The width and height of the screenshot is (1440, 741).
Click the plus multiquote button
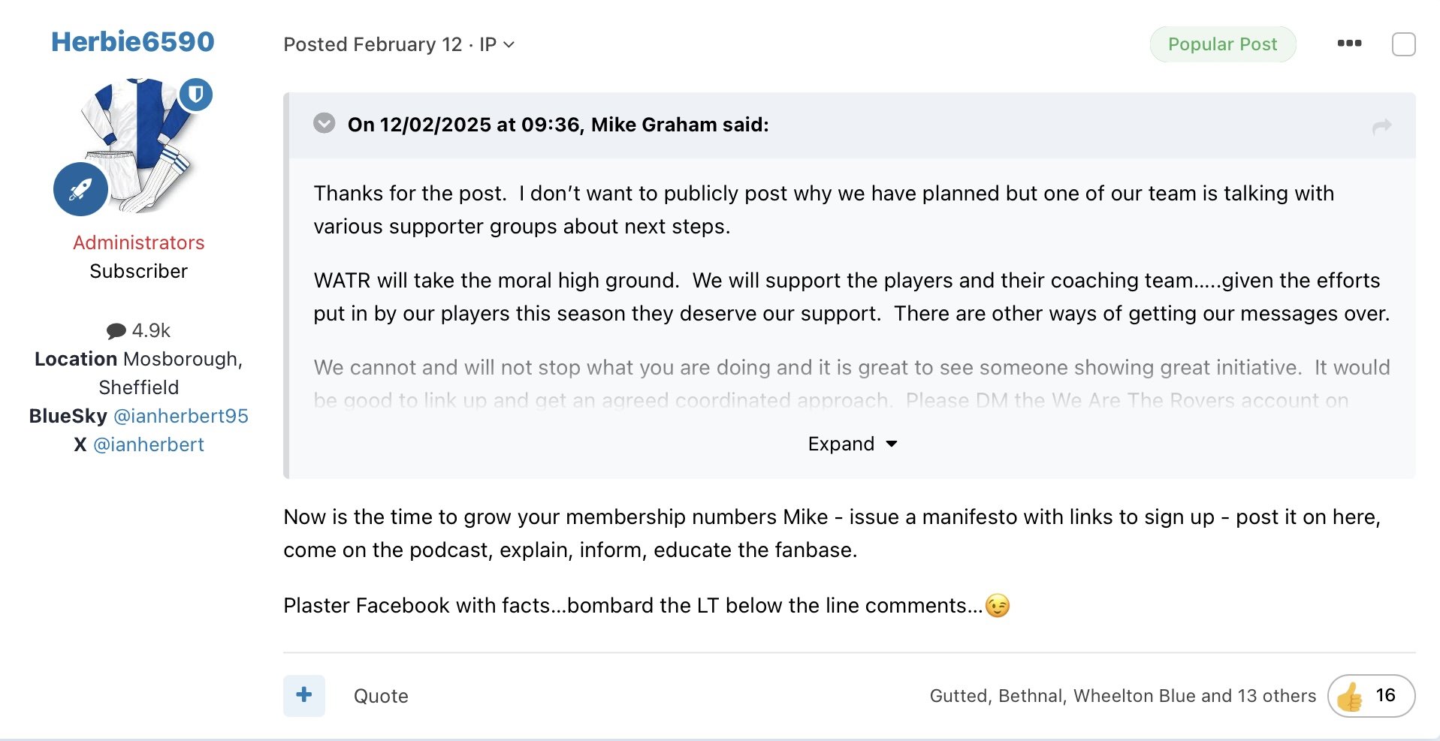pyautogui.click(x=304, y=695)
